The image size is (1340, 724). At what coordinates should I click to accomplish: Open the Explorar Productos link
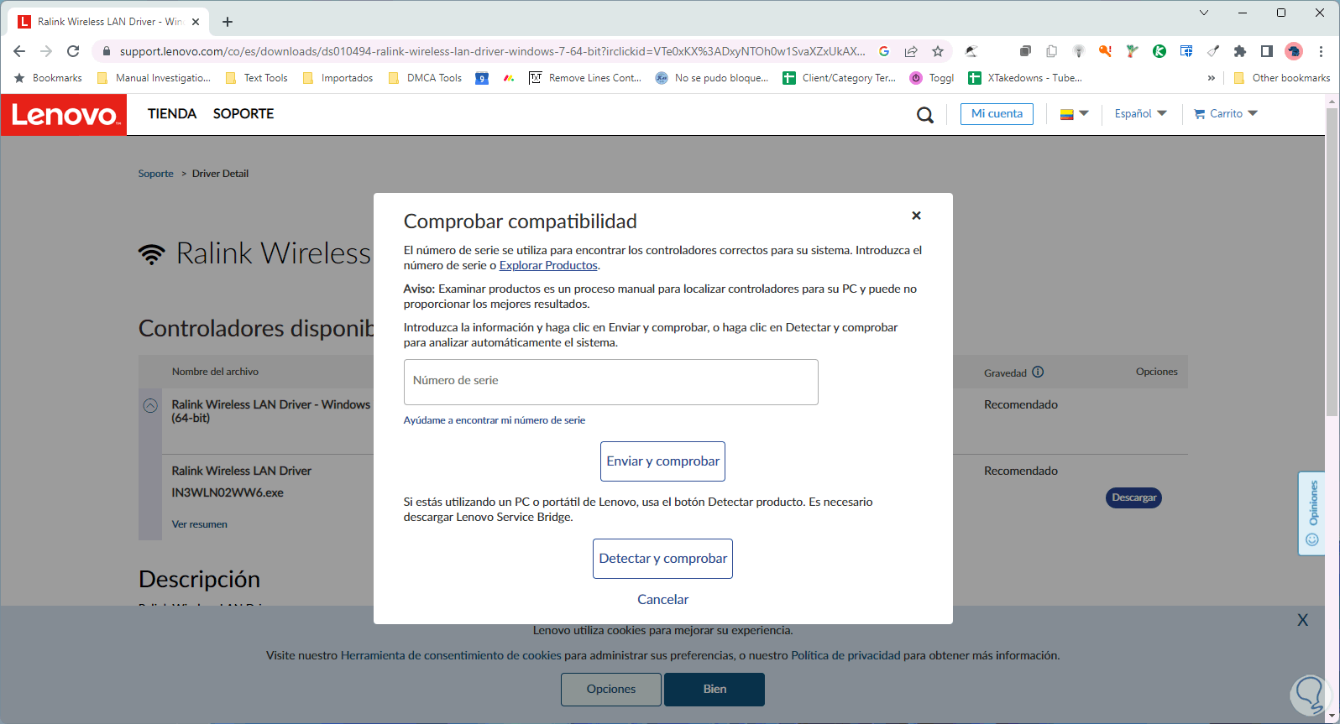pos(548,265)
